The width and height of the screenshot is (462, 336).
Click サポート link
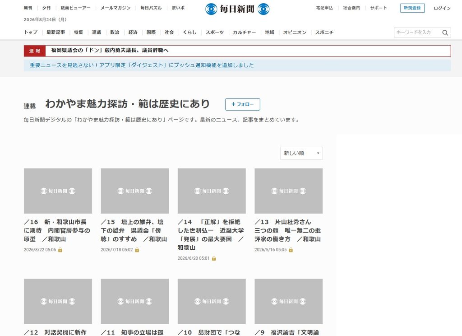coord(379,8)
